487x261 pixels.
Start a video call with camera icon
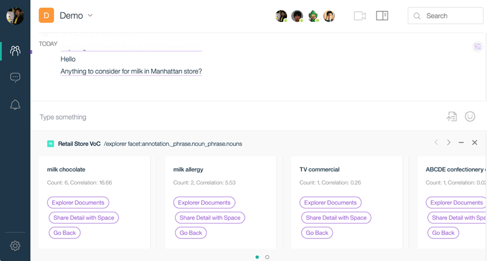[360, 16]
